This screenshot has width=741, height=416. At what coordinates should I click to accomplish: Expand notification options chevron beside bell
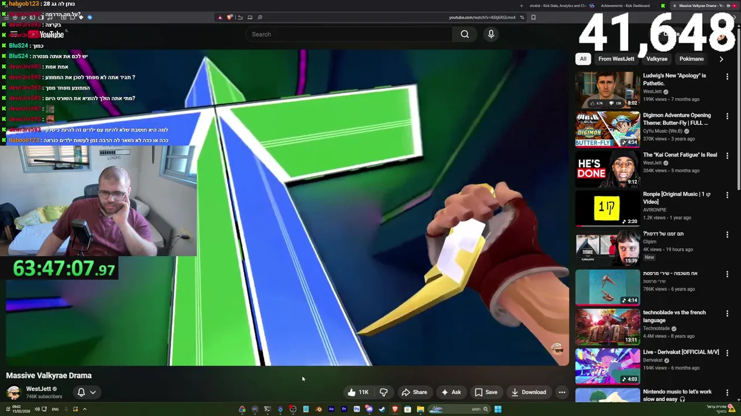pyautogui.click(x=93, y=392)
